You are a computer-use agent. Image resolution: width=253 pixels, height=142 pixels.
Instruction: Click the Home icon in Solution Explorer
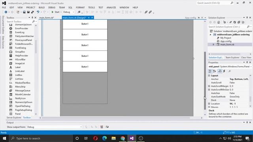[219, 22]
